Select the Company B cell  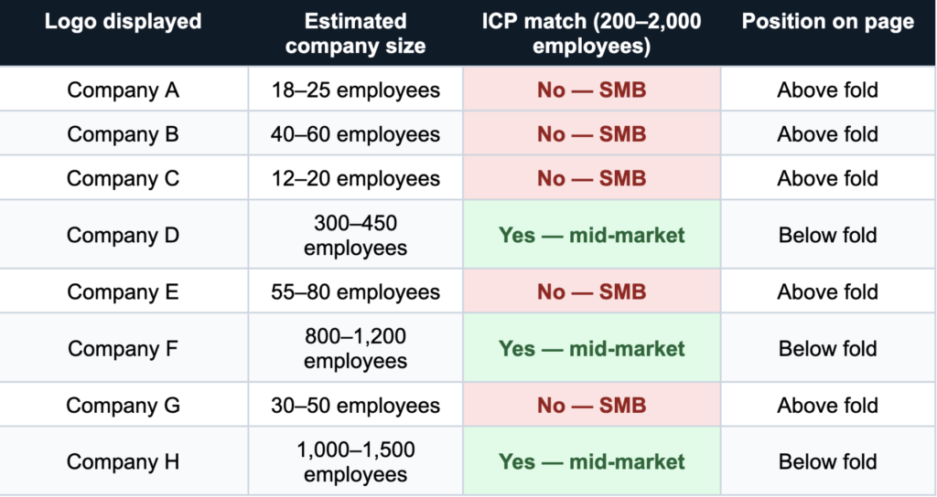tap(124, 134)
